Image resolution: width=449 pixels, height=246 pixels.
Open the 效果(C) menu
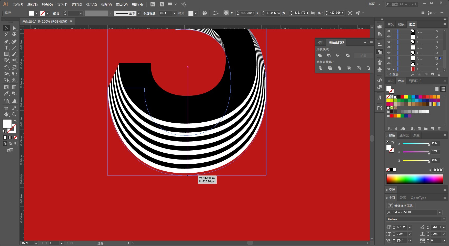coord(91,5)
